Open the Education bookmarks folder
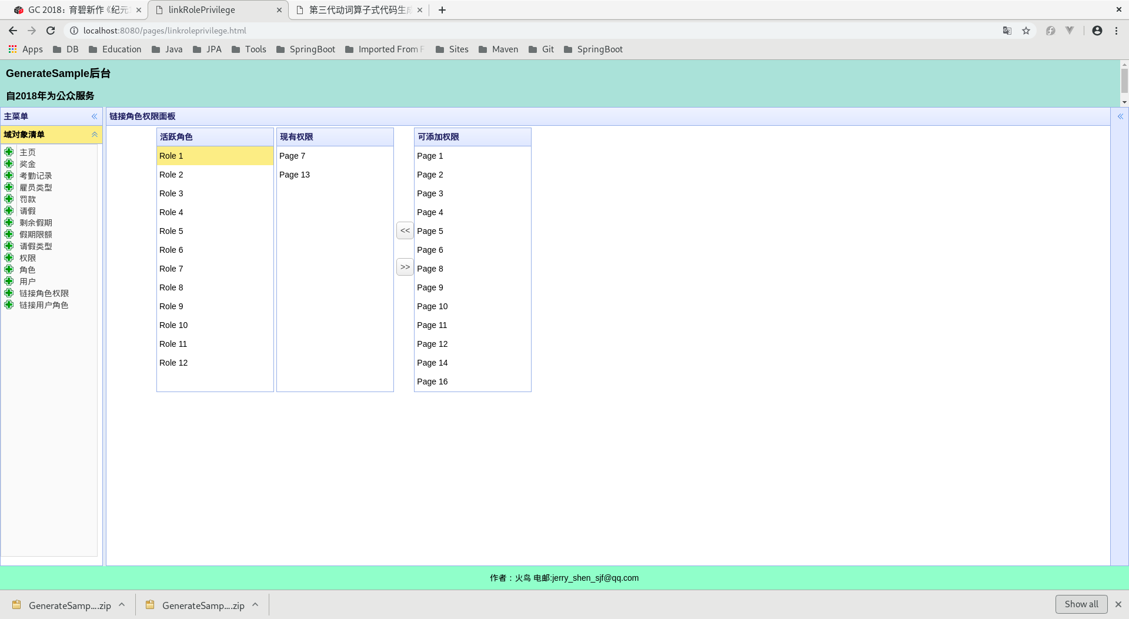The width and height of the screenshot is (1129, 619). tap(115, 49)
